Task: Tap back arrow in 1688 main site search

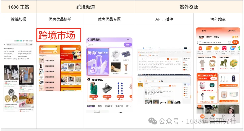Action: click(5, 44)
